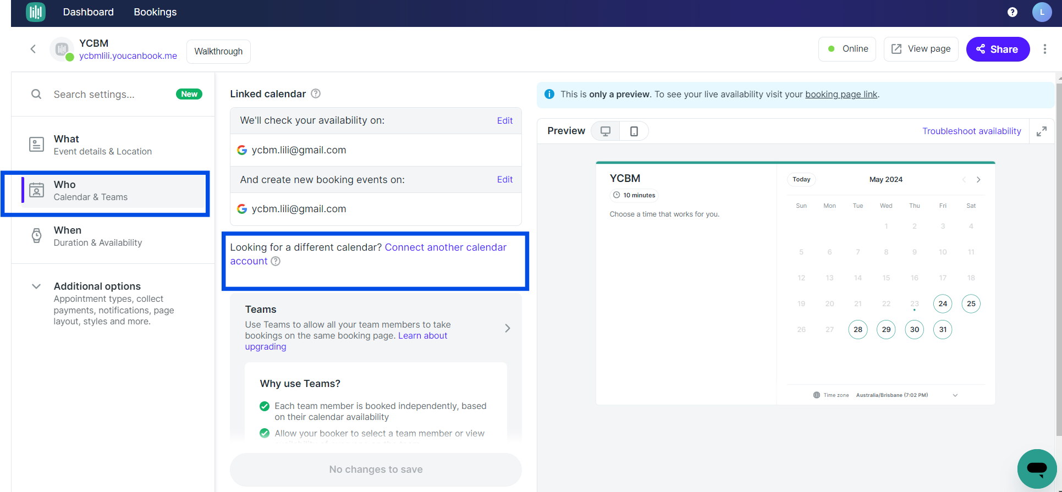Open the Bookings tab
1062x492 pixels.
coord(155,12)
